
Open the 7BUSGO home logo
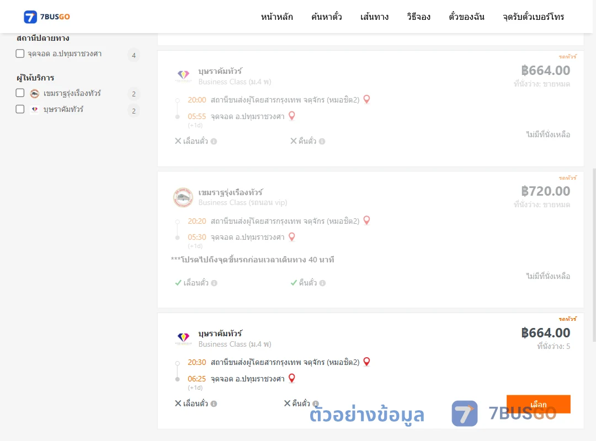click(46, 17)
